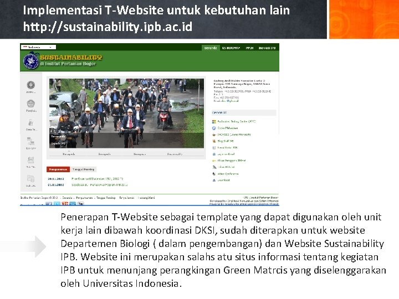Screen dimensions: 399x299
Task: Select the first Bersepeda slide caption
Action: 69,154
